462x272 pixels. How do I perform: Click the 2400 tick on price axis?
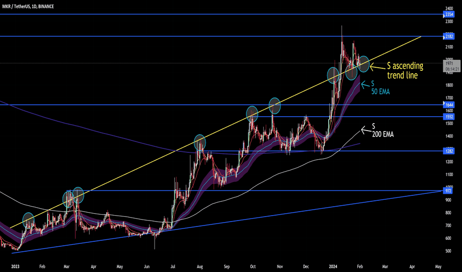click(x=449, y=8)
